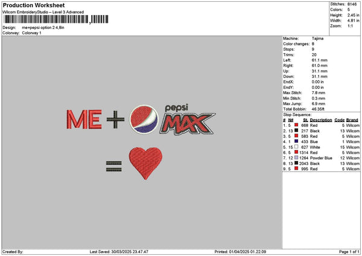Image resolution: width=362 pixels, height=256 pixels.
Task: Click the black swatch in stop row 2 (217)
Action: pos(296,130)
